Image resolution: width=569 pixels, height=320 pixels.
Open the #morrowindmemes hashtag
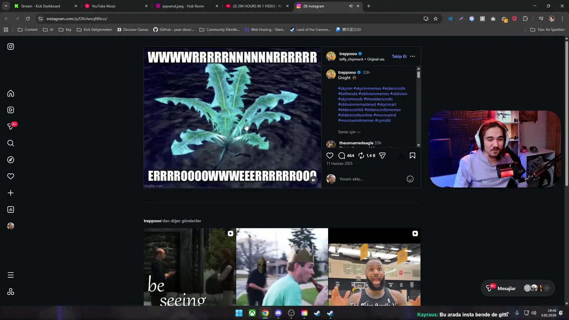(356, 120)
